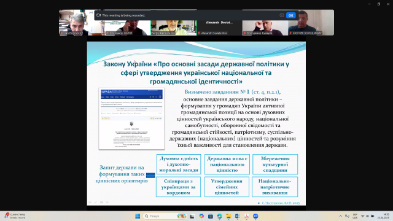Select the rightmost participant video thumbnail
Image resolution: width=393 pixels, height=221 pixels.
click(x=311, y=23)
